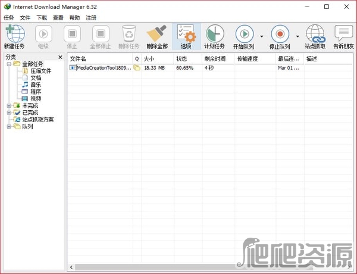Click the 停止队列 (stop queue) icon
The image size is (357, 274).
click(280, 34)
